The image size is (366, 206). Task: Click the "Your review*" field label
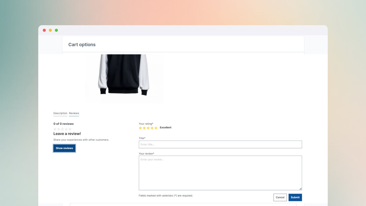tap(147, 154)
